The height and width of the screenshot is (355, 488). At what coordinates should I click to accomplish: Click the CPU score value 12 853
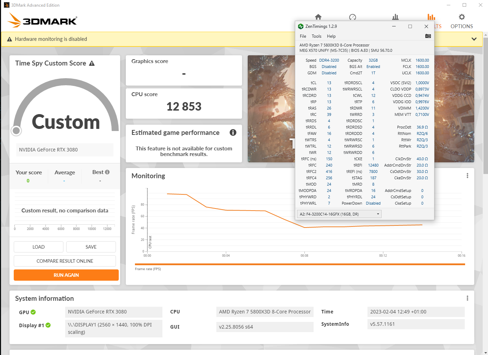[x=184, y=107]
